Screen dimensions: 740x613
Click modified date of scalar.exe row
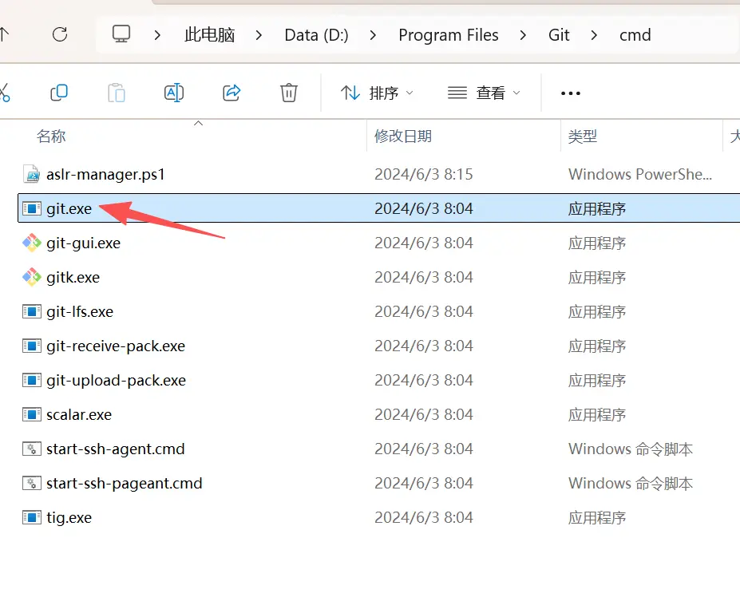pos(424,414)
